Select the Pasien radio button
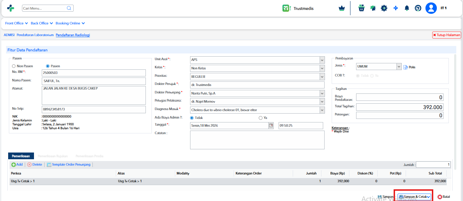The height and width of the screenshot is (201, 463). click(48, 66)
